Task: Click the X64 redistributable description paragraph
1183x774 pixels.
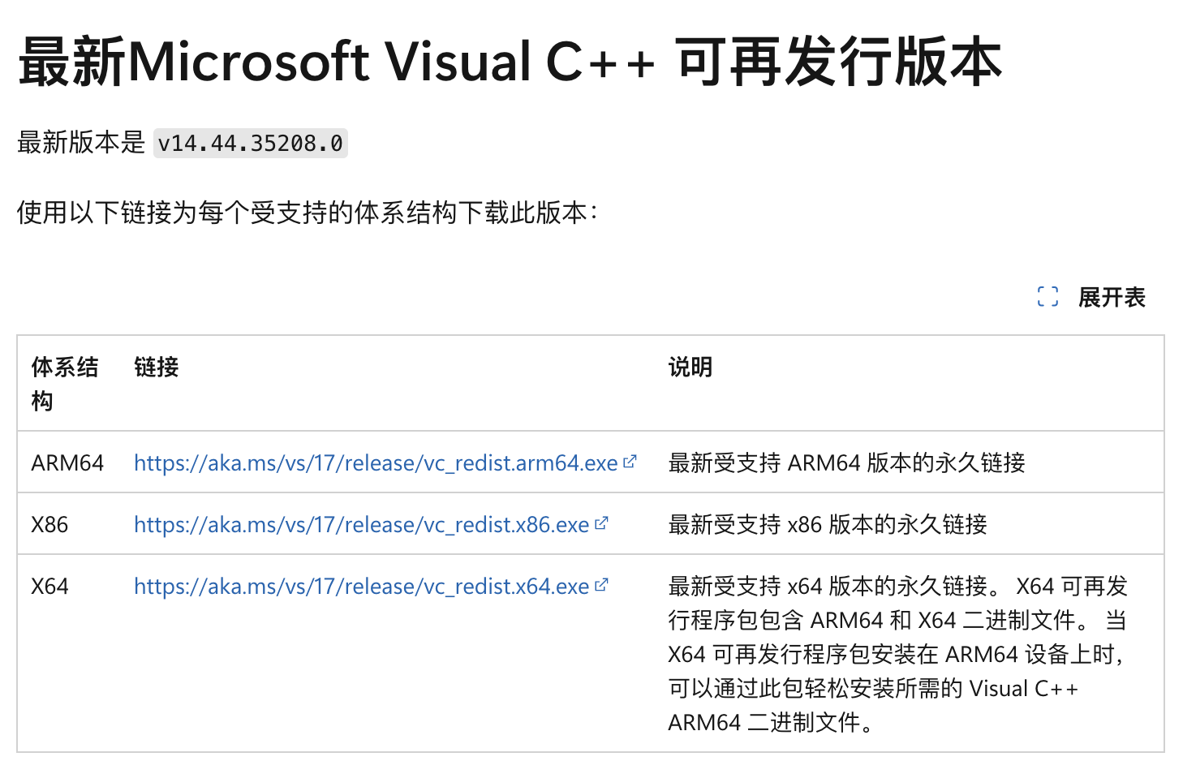Action: [x=897, y=654]
